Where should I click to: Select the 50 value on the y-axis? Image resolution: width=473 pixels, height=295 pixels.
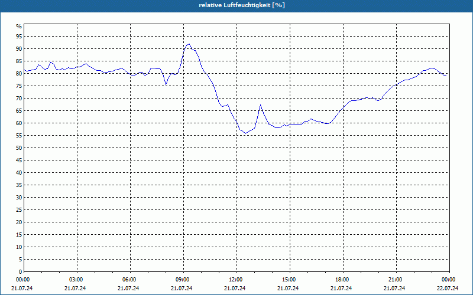tap(19, 148)
